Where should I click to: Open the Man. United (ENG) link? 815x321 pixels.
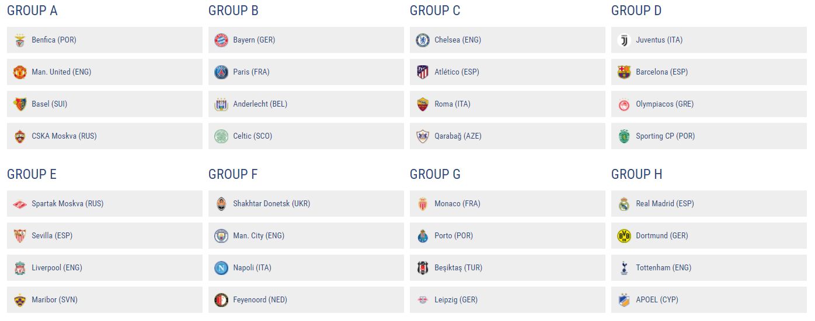[61, 72]
